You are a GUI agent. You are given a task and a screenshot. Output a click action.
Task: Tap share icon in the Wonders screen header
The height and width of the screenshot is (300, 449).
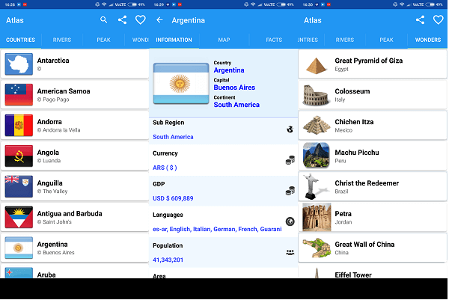coord(420,19)
